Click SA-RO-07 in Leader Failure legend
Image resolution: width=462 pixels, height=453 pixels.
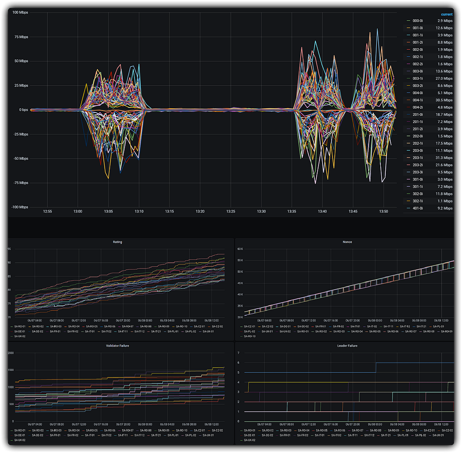point(357,430)
